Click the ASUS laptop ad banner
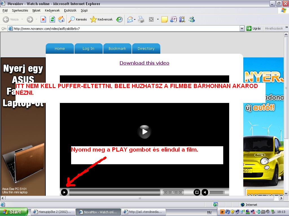This screenshot has width=289, height=216. coord(23,127)
